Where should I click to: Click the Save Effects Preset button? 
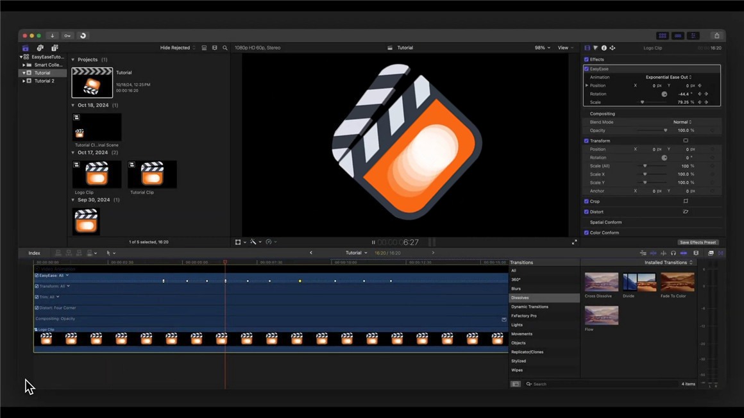click(x=698, y=242)
